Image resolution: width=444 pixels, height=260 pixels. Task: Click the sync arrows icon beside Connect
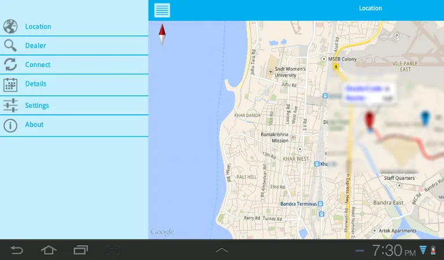[10, 65]
